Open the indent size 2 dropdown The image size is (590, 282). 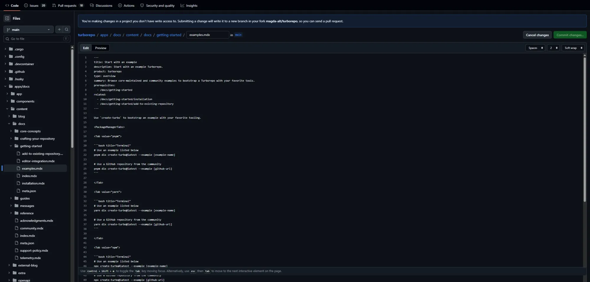pos(553,48)
